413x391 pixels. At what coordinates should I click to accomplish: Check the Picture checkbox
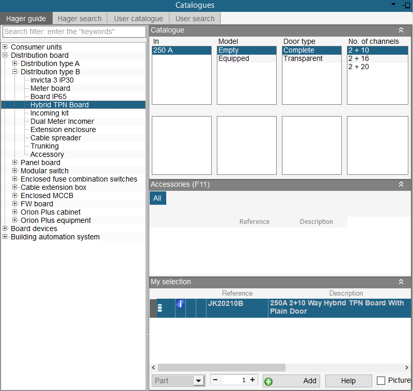tap(380, 380)
